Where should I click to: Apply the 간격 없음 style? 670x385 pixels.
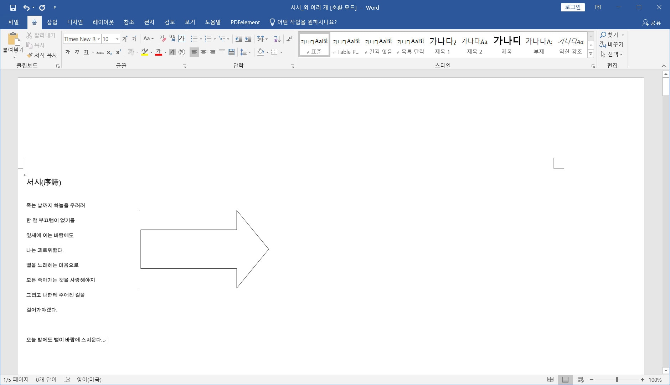click(x=378, y=44)
